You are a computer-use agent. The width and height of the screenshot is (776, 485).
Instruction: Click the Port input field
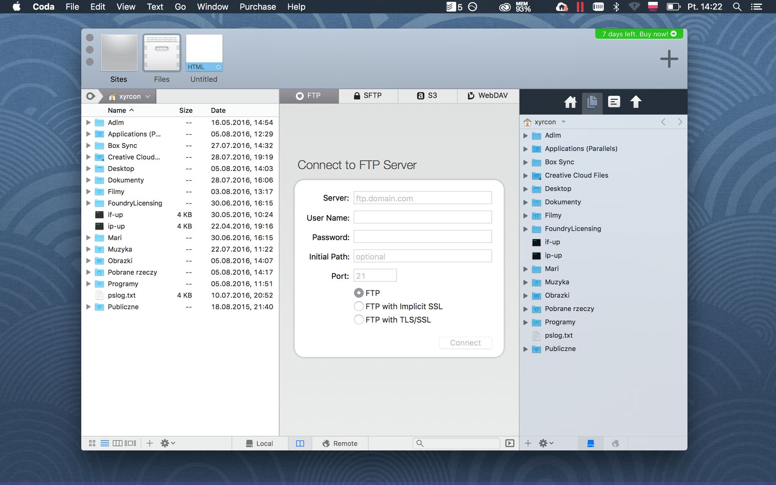point(375,276)
